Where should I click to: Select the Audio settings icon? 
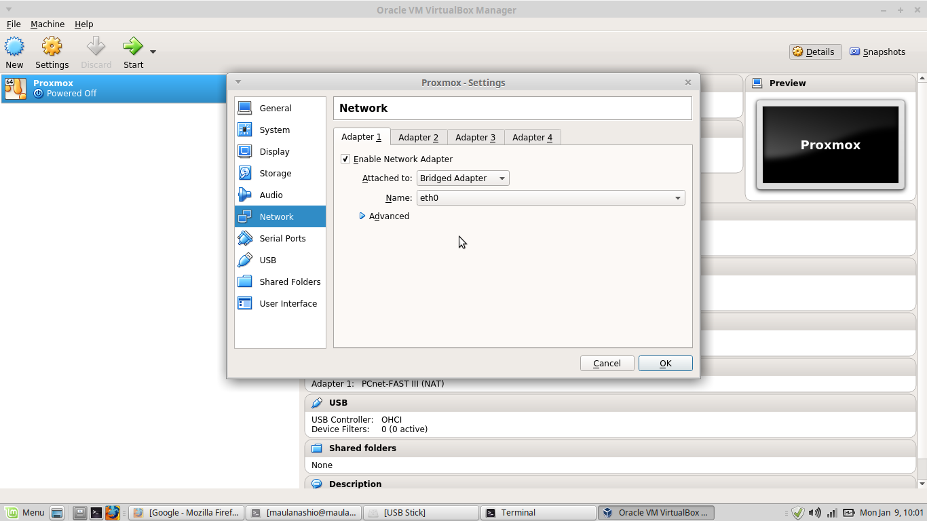(x=245, y=195)
